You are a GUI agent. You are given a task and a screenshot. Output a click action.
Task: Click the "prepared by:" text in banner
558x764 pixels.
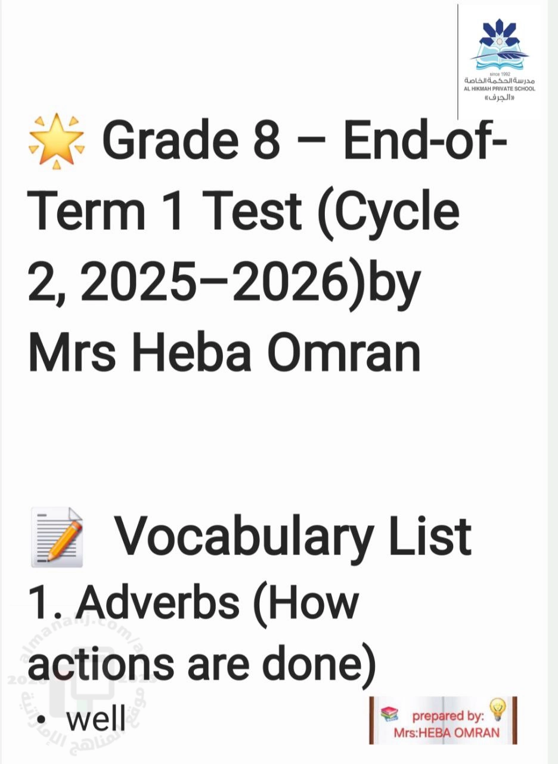point(447,715)
